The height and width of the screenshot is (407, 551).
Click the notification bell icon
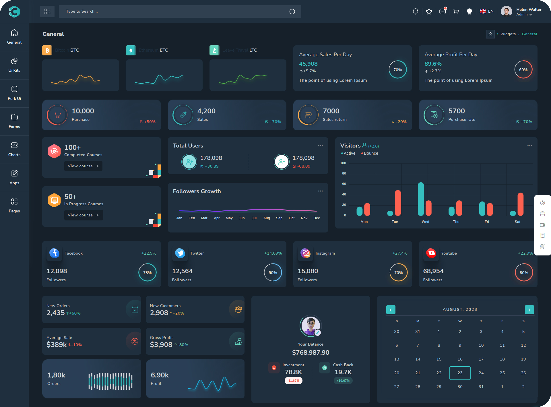click(415, 11)
